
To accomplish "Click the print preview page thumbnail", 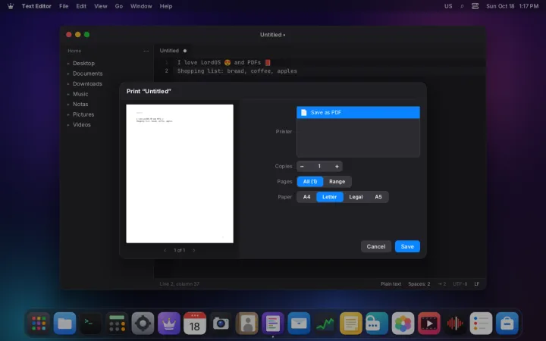I will point(180,174).
